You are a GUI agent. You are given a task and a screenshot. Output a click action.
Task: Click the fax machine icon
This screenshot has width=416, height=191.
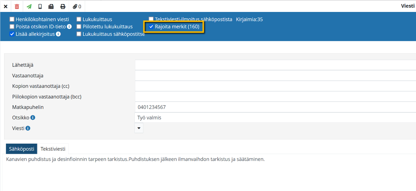(51, 6)
